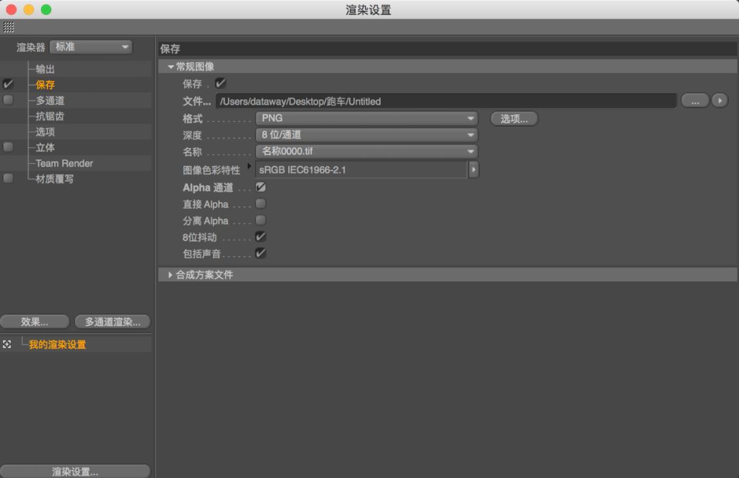
Task: Toggle the 包括声音 checkbox
Action: pos(261,253)
